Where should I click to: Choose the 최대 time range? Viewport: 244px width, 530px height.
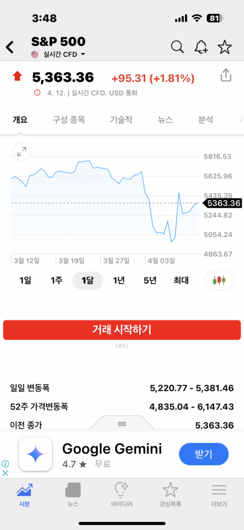[x=181, y=281]
